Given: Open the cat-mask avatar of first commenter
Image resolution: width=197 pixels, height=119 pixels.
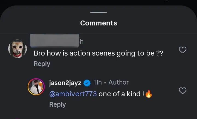Looking at the screenshot, I should [18, 49].
